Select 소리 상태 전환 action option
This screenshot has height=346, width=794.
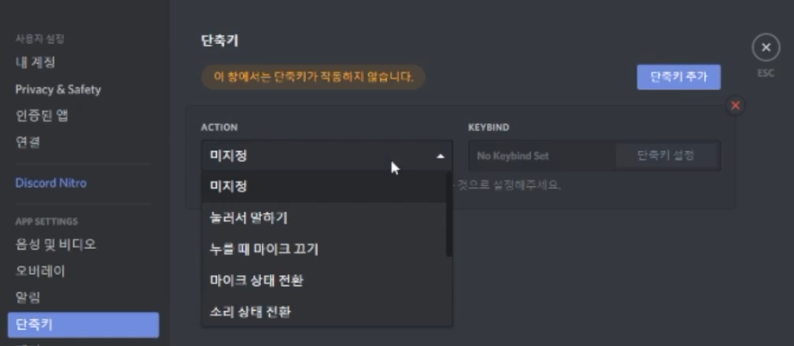pyautogui.click(x=323, y=312)
